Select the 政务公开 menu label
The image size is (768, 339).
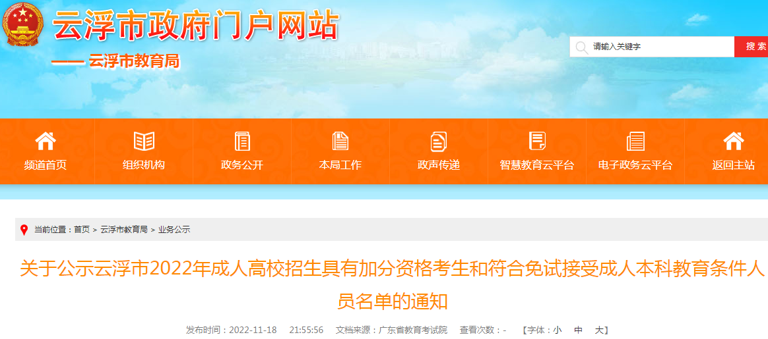(x=242, y=165)
